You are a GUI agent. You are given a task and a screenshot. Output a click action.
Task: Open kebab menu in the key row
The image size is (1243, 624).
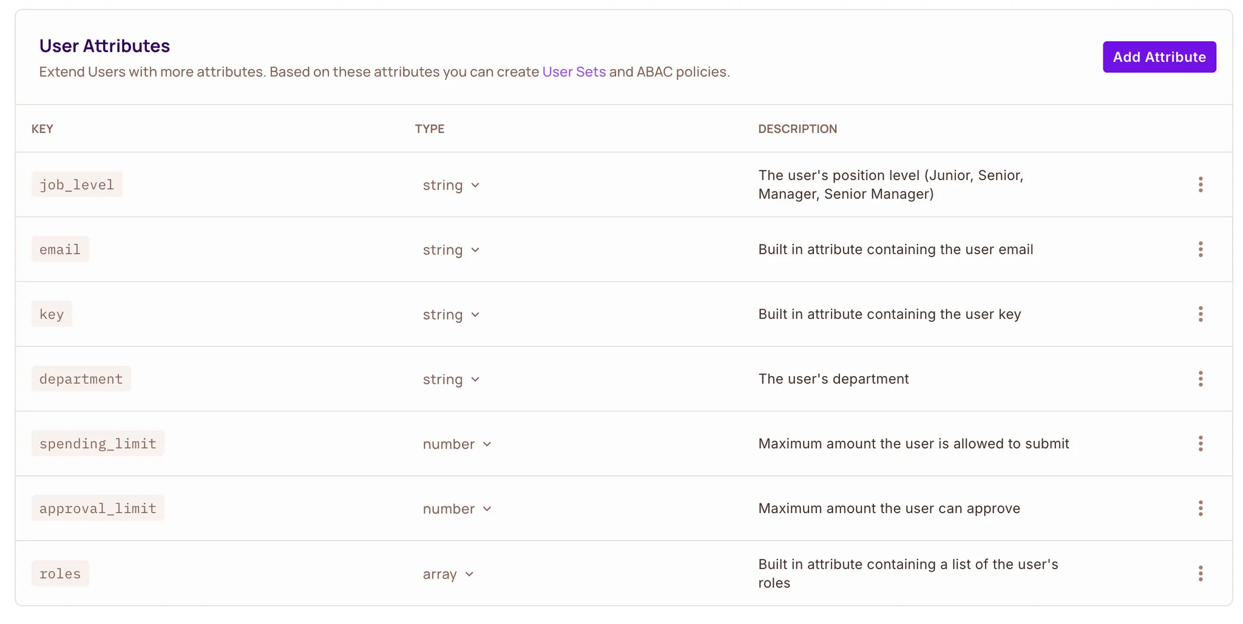tap(1200, 314)
